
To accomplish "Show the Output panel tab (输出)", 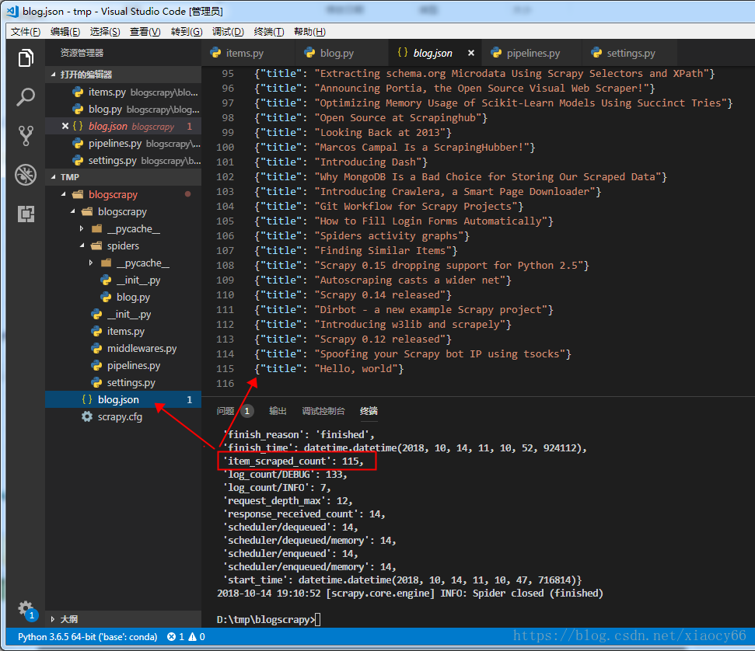I will coord(278,411).
